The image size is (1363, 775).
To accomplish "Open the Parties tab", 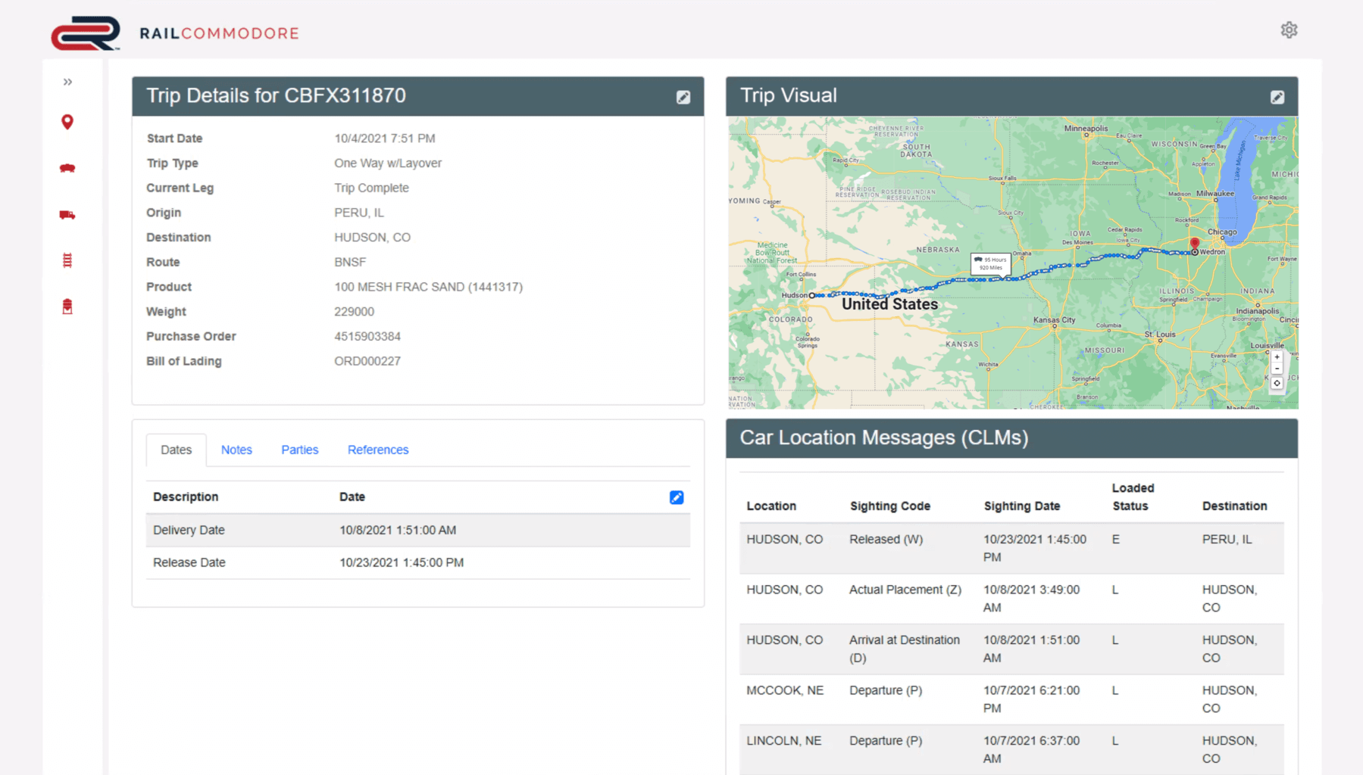I will point(299,450).
